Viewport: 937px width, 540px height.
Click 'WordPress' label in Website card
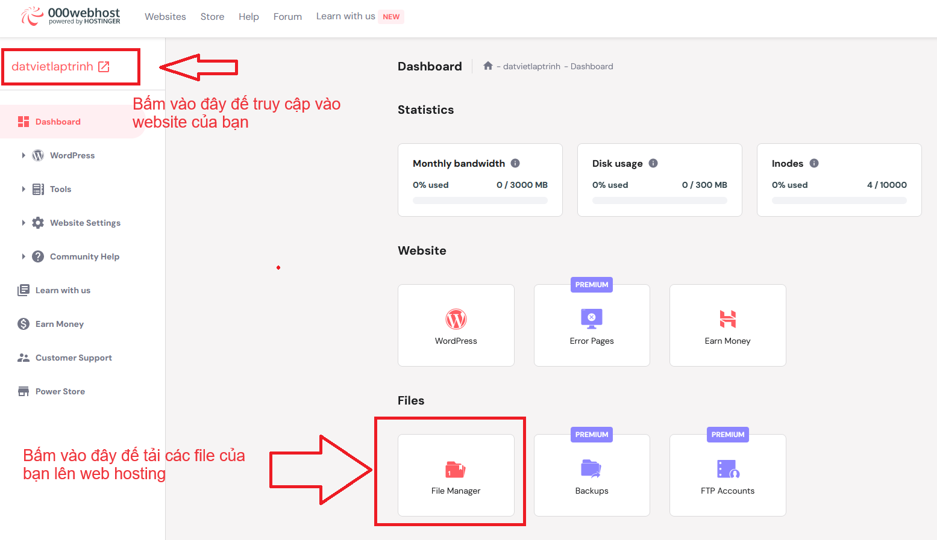(456, 341)
